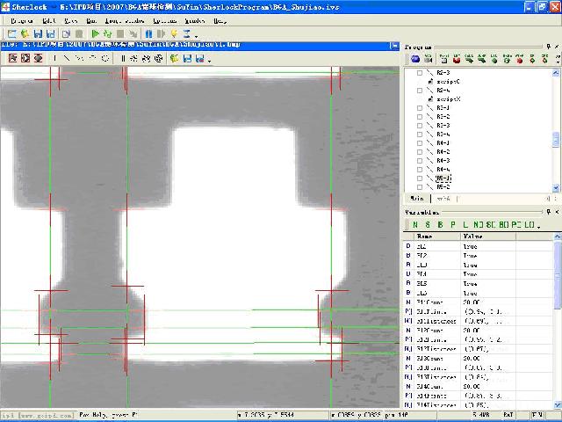This screenshot has width=562, height=422.
Task: Click the green Run program toolbar icon
Action: (x=95, y=33)
